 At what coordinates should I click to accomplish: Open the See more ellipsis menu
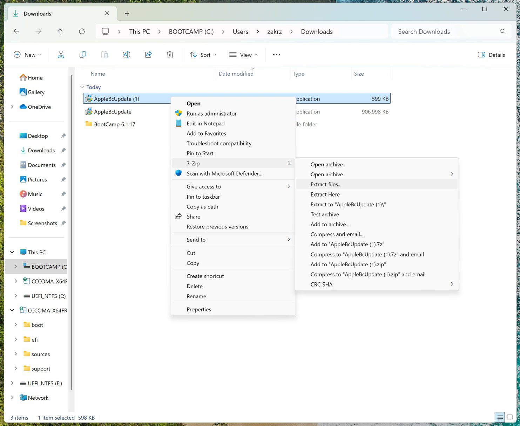(276, 55)
